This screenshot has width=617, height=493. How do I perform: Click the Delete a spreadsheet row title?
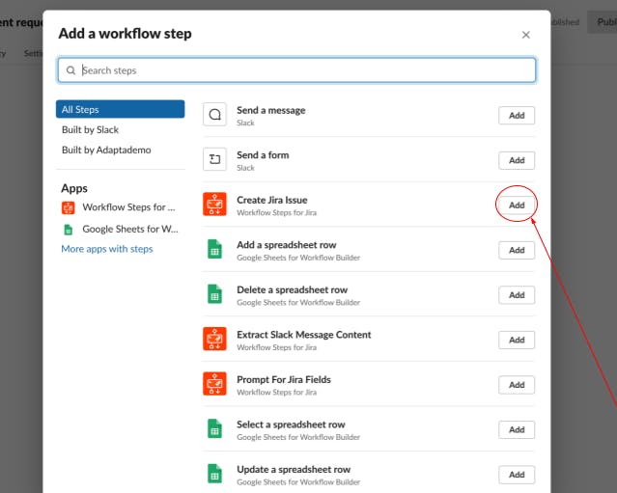[292, 289]
